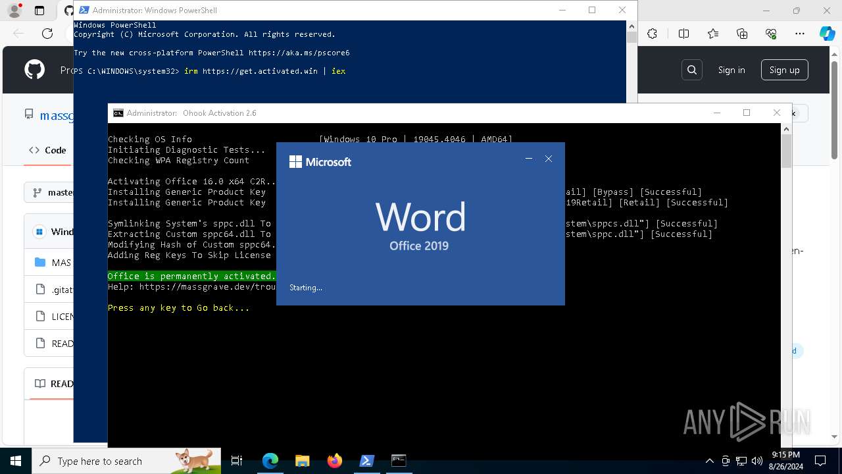The width and height of the screenshot is (842, 474).
Task: Open network icon in system tray
Action: pos(741,461)
